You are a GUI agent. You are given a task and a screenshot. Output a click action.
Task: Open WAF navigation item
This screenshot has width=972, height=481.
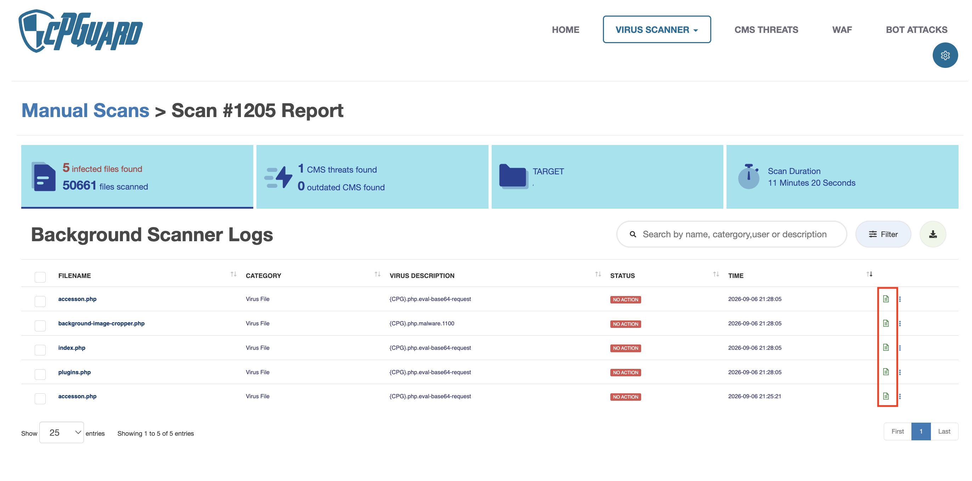(842, 30)
